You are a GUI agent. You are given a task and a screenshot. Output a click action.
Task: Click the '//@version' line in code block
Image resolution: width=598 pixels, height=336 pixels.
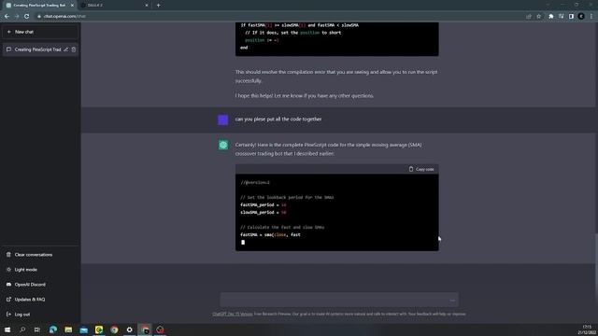[255, 183]
